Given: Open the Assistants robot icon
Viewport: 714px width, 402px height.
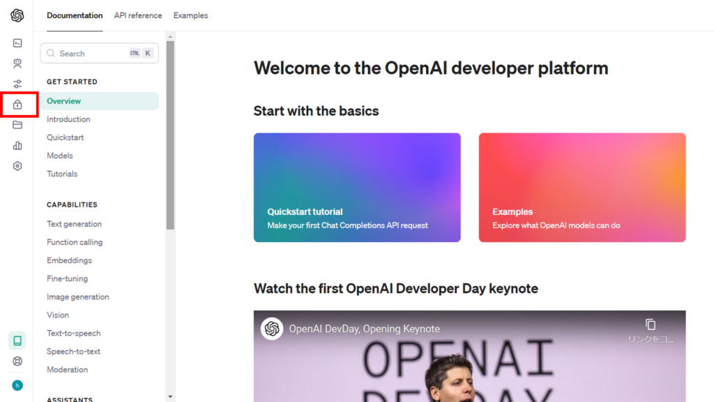Looking at the screenshot, I should click(x=17, y=64).
